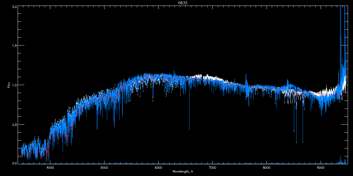Click the 6000 x-axis tick label
The width and height of the screenshot is (353, 176).
159,168
